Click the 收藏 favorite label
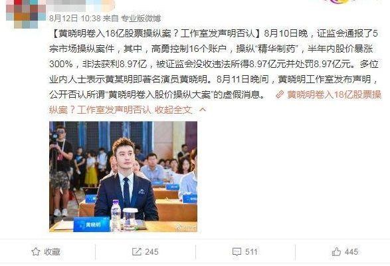The width and height of the screenshot is (390, 266). tap(52, 252)
